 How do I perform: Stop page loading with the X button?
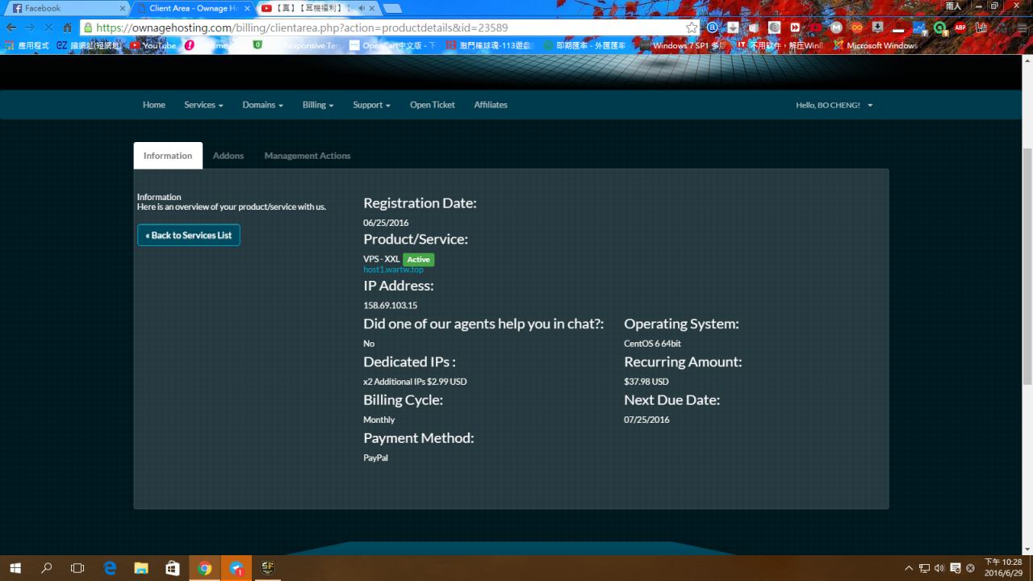click(x=48, y=27)
